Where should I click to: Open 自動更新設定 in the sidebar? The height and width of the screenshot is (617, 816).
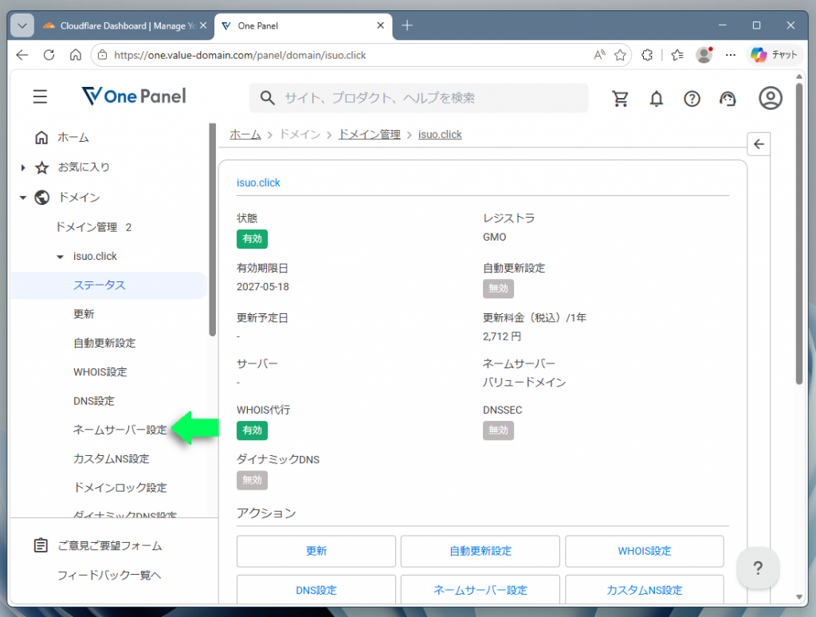(104, 343)
